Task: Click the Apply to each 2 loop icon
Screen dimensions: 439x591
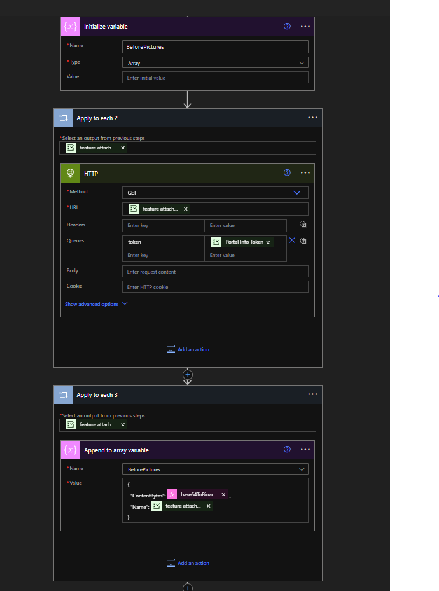Action: 64,118
